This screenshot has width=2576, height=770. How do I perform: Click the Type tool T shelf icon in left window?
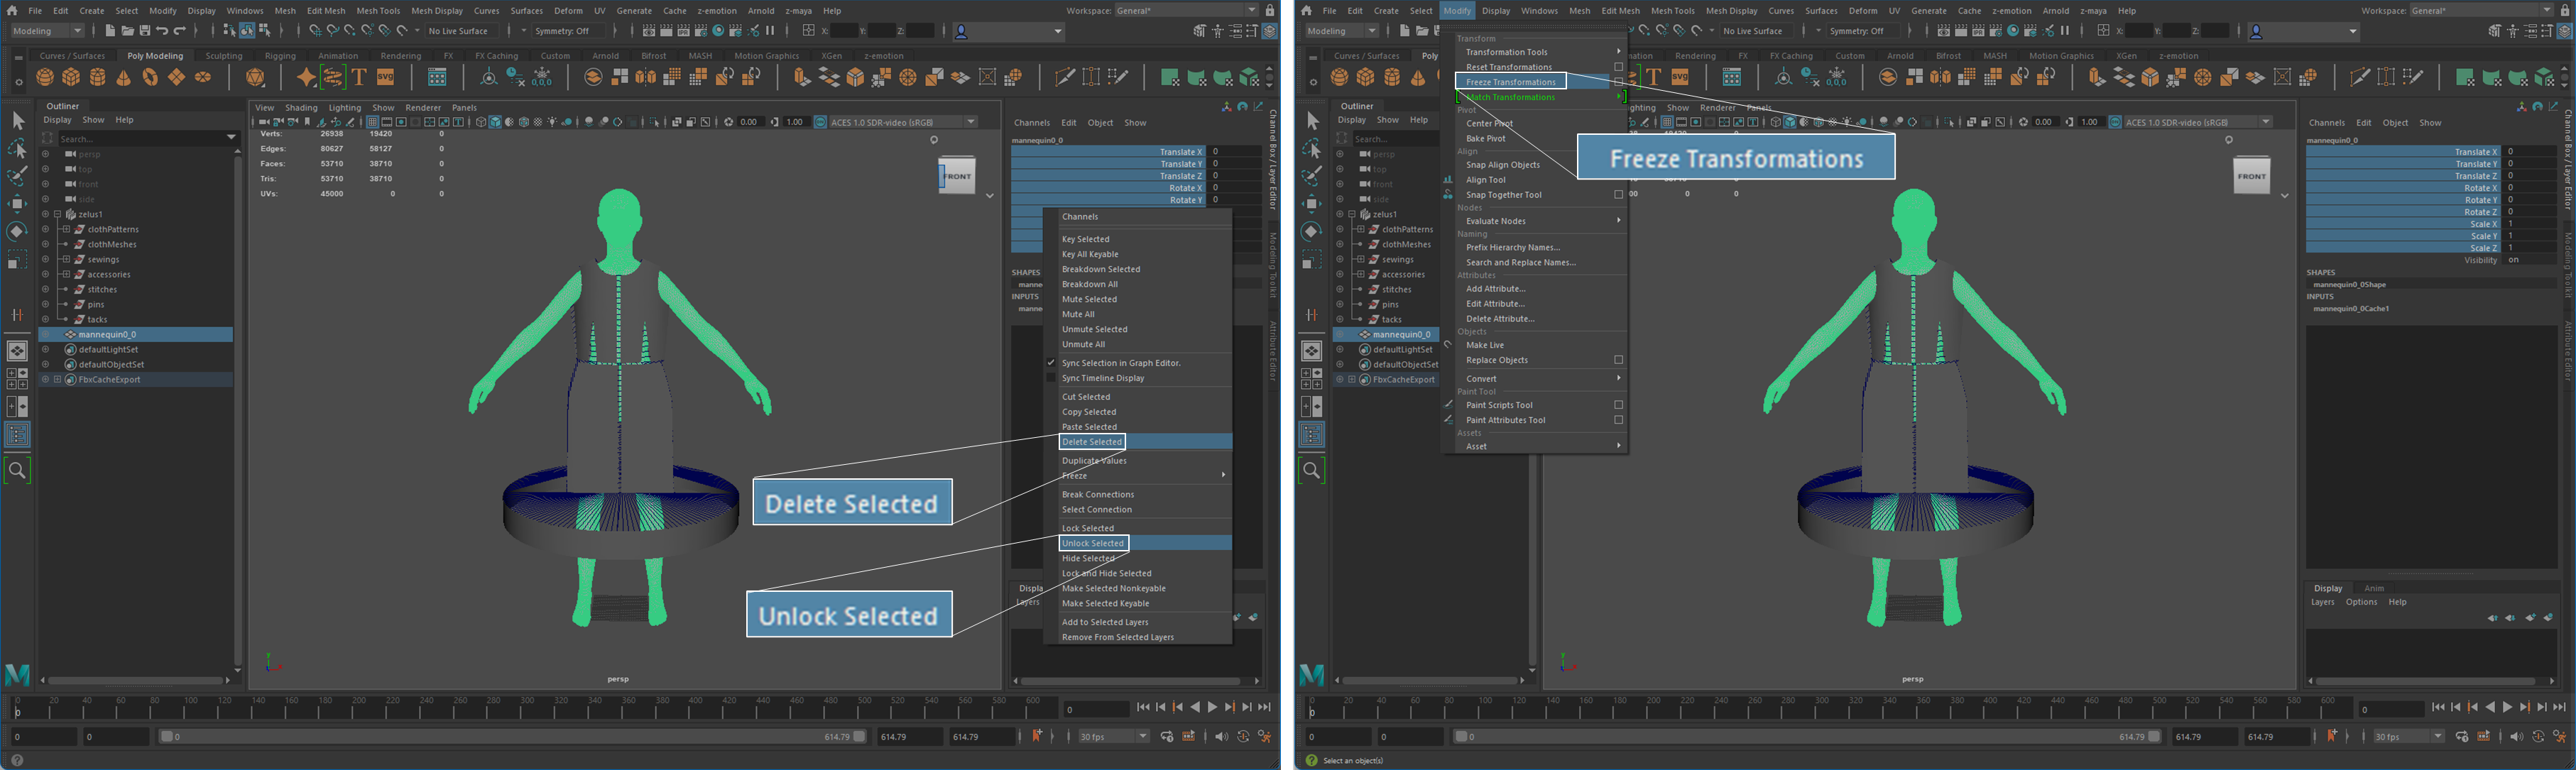(x=358, y=77)
